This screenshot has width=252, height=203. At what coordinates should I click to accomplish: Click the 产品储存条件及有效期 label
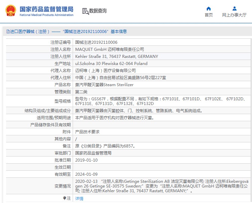50,125
